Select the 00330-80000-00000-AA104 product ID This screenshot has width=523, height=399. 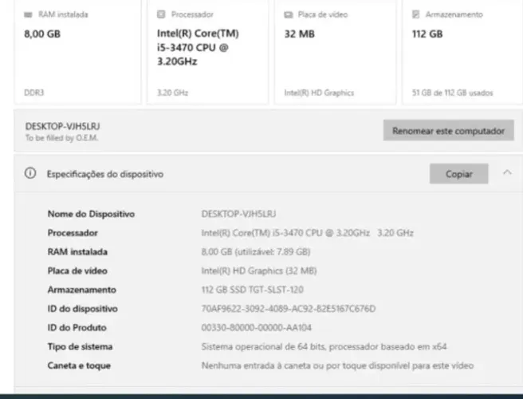click(x=257, y=327)
